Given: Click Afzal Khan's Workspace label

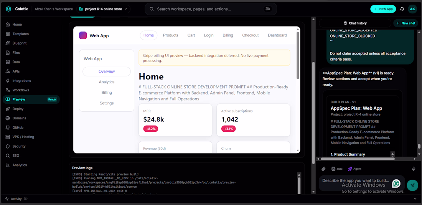Looking at the screenshot, I should pos(54,9).
